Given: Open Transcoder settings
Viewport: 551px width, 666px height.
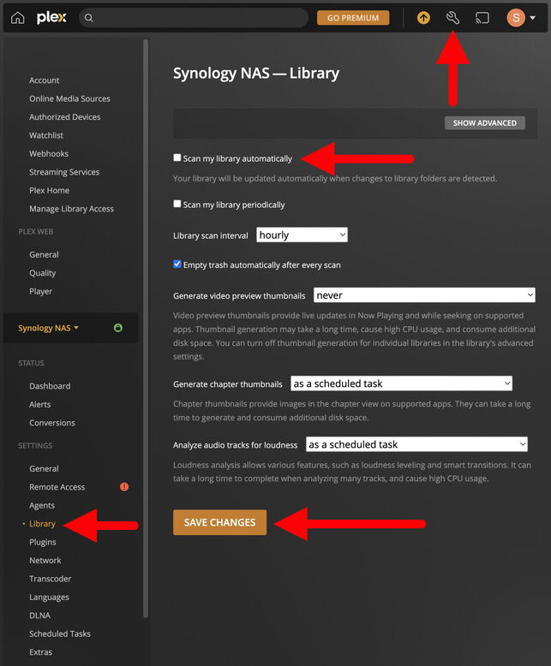Looking at the screenshot, I should pos(51,579).
